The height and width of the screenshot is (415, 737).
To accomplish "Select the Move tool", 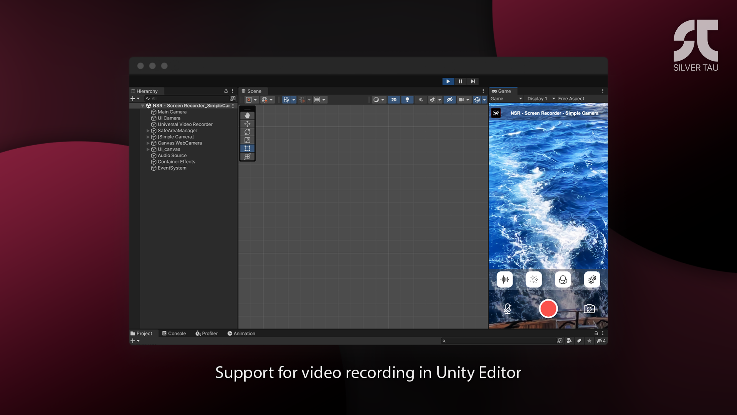I will (247, 124).
